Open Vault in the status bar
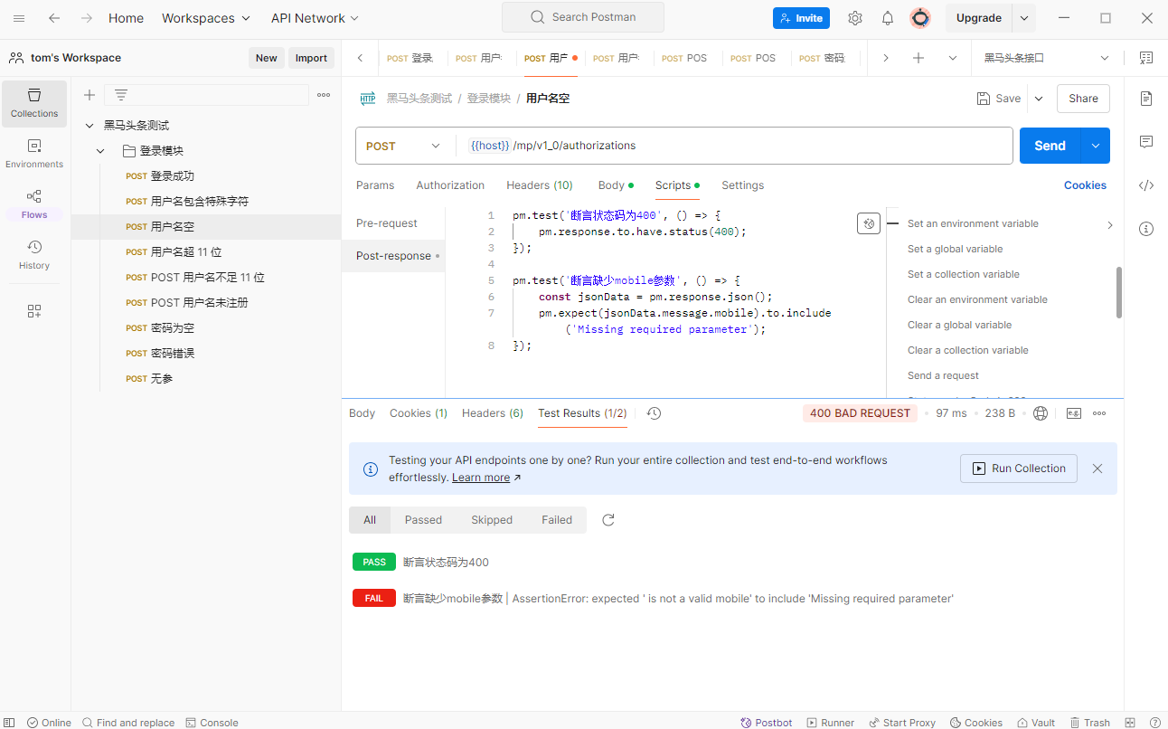Image resolution: width=1168 pixels, height=729 pixels. click(x=1036, y=723)
